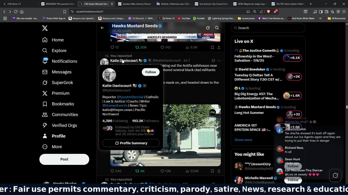
Task: Open three-dot menu on Katie Daviscourt post
Action: (219, 60)
